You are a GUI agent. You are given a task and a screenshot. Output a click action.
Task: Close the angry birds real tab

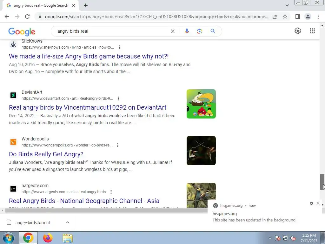coord(74,5)
